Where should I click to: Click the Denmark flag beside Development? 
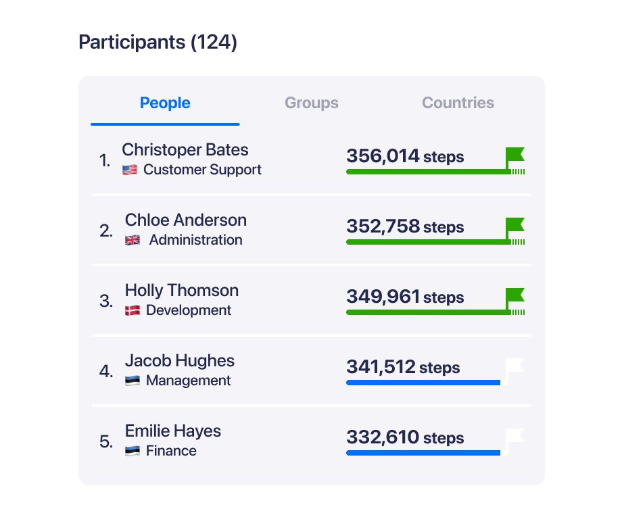click(133, 310)
